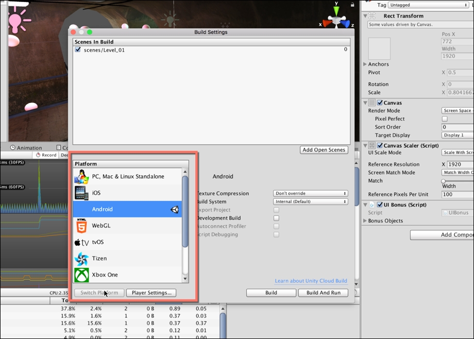Disable the UI Bonus script checkbox
This screenshot has width=474, height=339.
(x=380, y=205)
